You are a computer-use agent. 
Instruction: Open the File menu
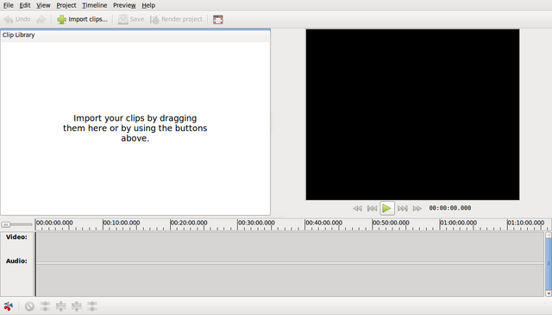8,5
